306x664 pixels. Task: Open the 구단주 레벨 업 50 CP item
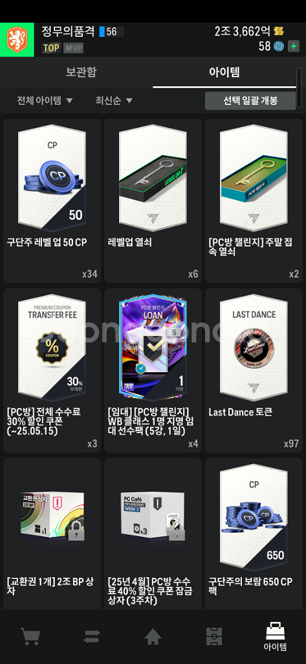click(x=52, y=201)
